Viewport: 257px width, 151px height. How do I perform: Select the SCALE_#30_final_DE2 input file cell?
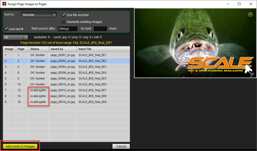[x=103, y=61]
